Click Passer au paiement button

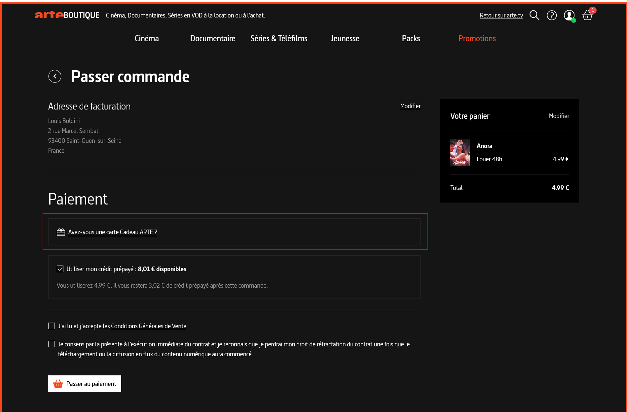coord(85,384)
